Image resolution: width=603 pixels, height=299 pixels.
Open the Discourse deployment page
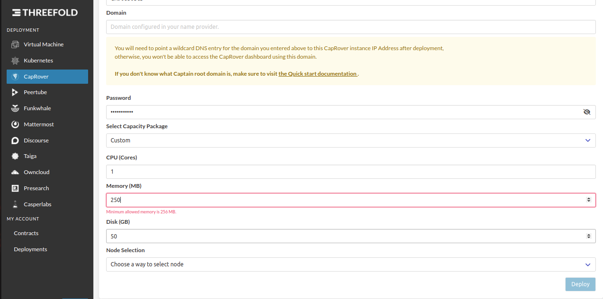click(x=35, y=140)
